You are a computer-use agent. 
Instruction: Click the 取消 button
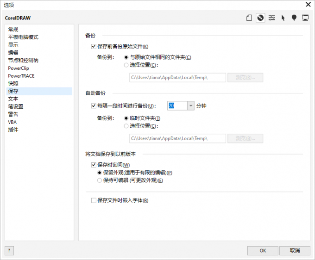[295, 251]
